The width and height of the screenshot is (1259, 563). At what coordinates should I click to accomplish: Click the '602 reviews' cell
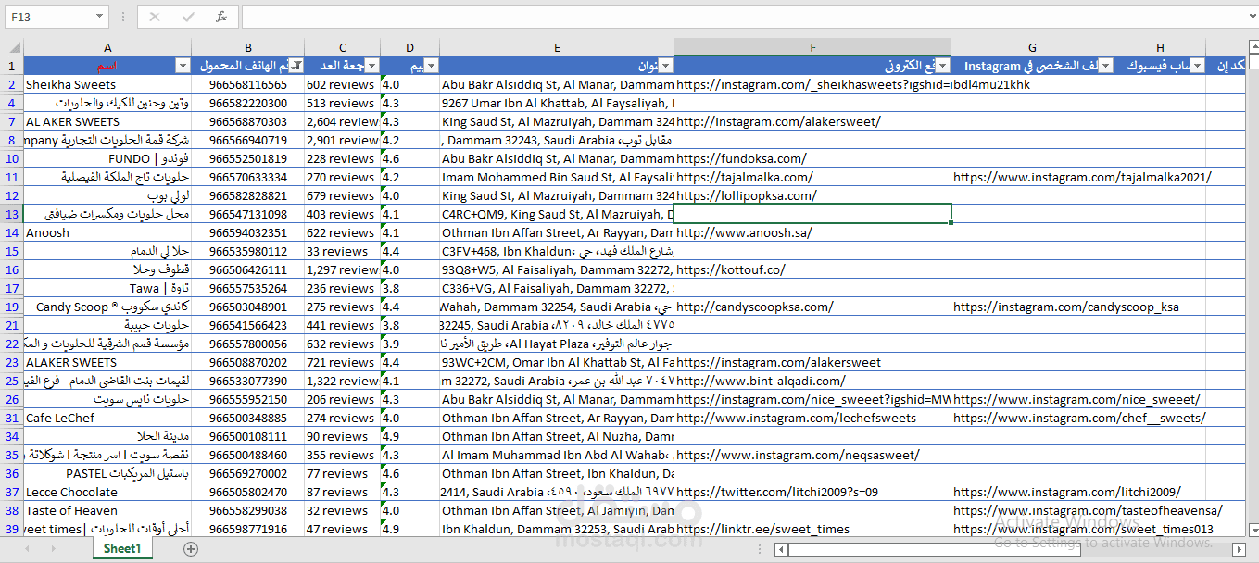coord(342,84)
